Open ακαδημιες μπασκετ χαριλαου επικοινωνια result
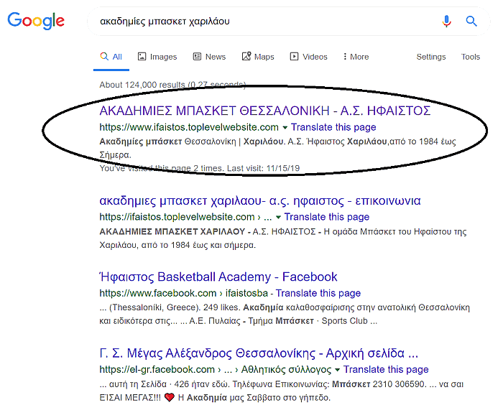The image size is (503, 413). click(260, 200)
